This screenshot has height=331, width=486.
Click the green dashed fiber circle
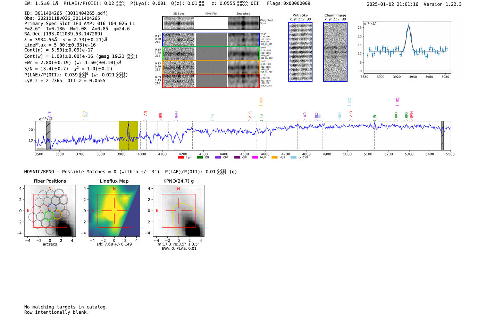(49, 215)
